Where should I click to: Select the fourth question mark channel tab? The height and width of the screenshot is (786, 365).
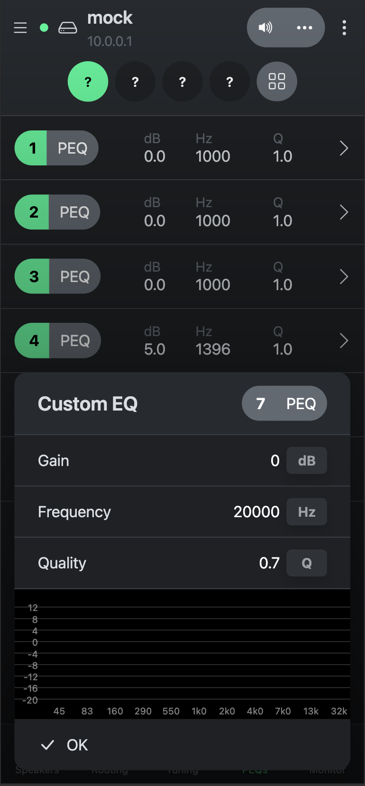[230, 82]
